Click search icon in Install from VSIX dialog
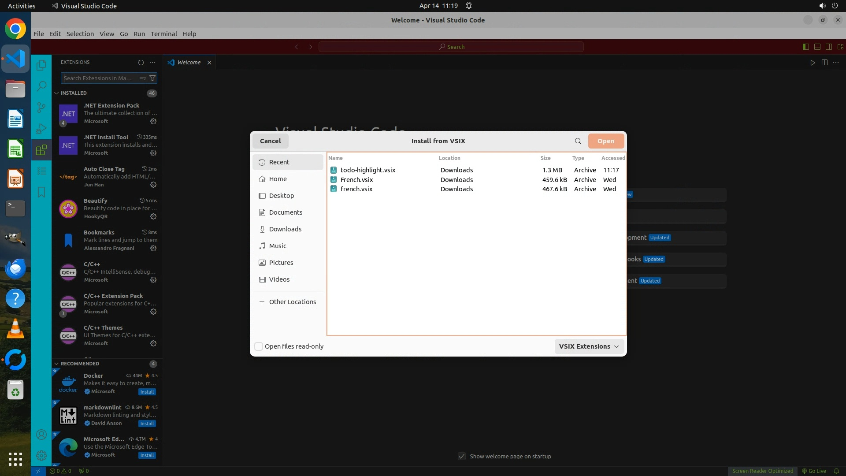Viewport: 846px width, 476px height. [578, 141]
